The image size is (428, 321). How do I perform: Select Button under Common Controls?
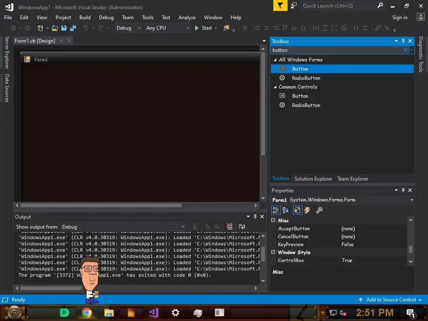pos(342,96)
